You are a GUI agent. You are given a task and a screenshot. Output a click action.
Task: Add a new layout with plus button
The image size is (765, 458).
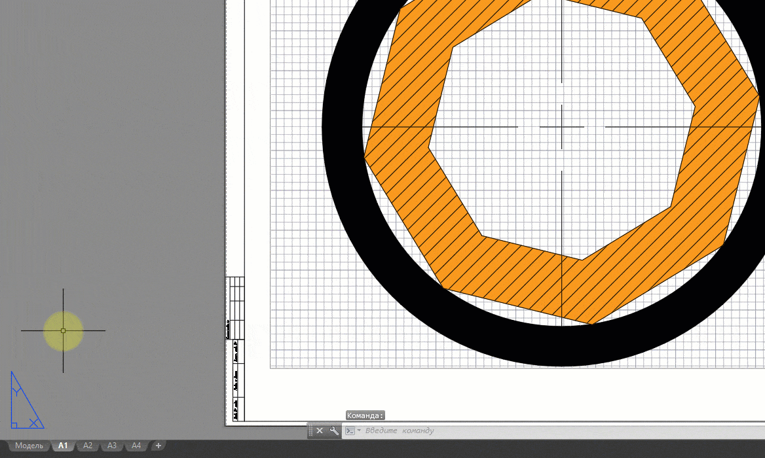point(158,446)
